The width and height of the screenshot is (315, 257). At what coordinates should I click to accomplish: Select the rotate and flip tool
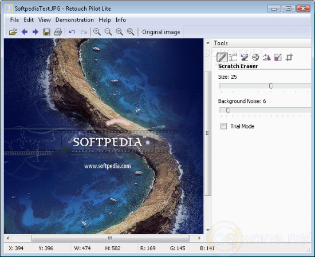click(267, 58)
